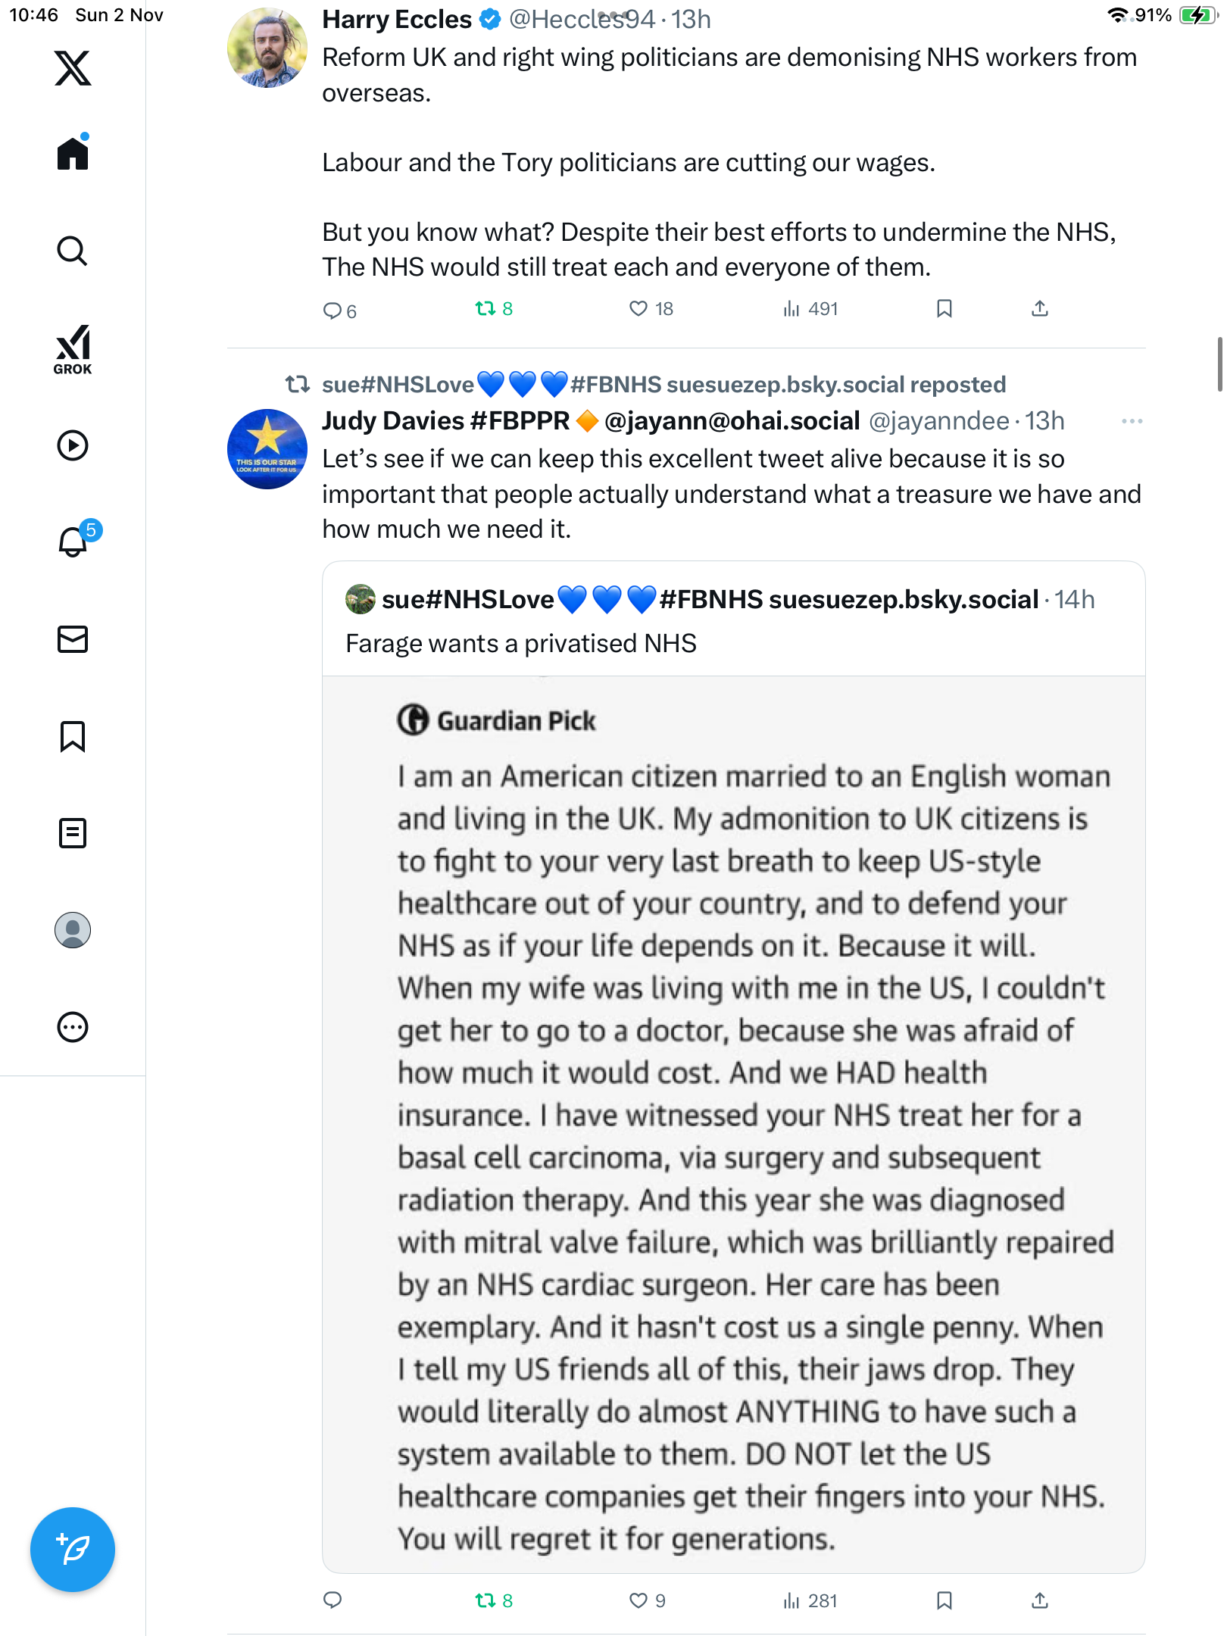The width and height of the screenshot is (1227, 1636).
Task: Open the X logo at top
Action: pos(73,68)
